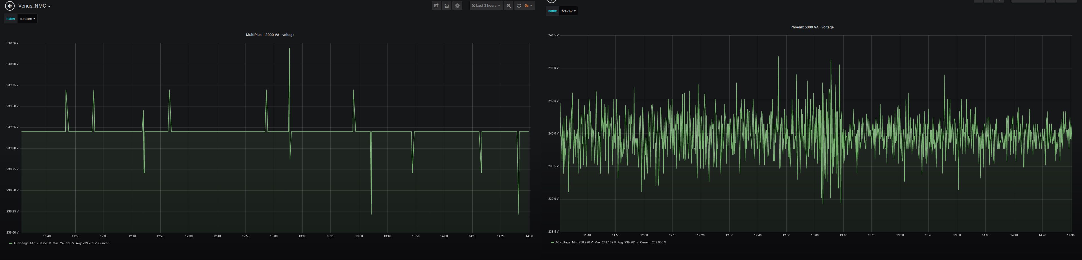Click the refresh dashboard icon
1082x260 pixels.
[519, 6]
